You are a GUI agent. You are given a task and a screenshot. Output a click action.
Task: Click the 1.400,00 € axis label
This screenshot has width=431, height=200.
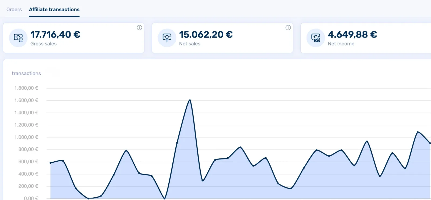(x=26, y=113)
